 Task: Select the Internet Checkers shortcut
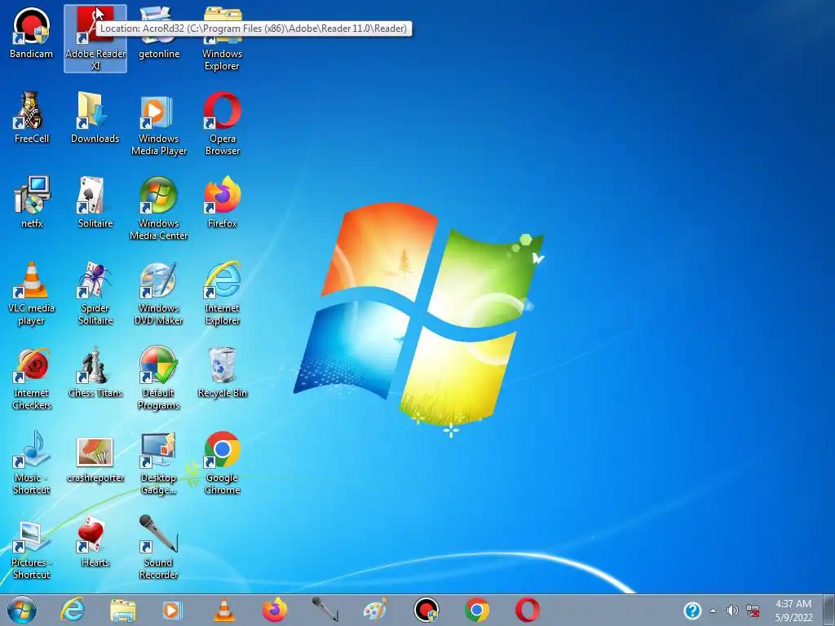[32, 377]
